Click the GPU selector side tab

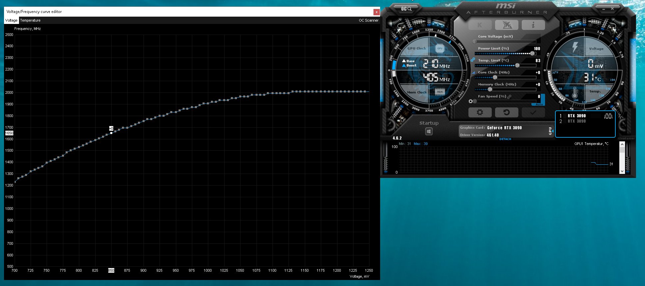550,131
